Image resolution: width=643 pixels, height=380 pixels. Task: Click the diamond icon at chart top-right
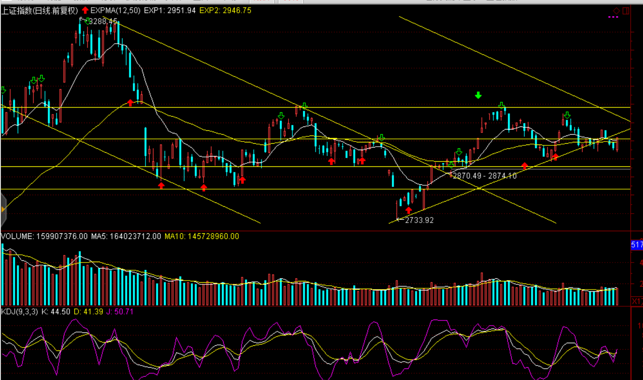616,11
